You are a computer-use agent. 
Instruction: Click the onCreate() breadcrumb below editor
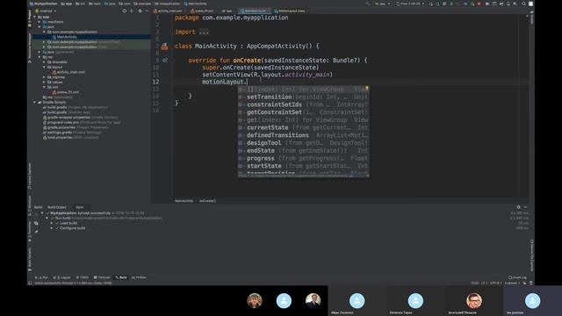point(207,201)
